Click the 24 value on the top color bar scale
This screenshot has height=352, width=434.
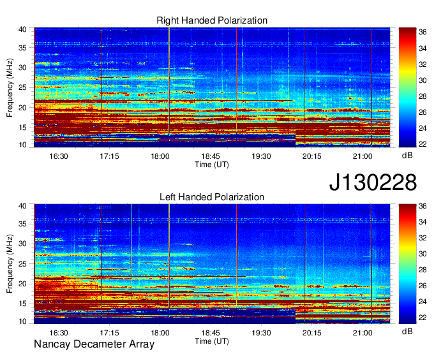tap(423, 128)
